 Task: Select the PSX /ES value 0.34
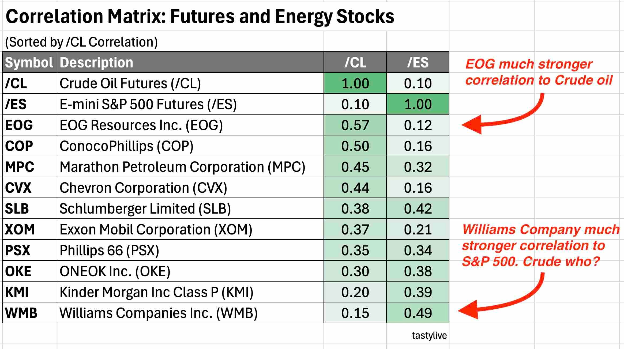[418, 250]
